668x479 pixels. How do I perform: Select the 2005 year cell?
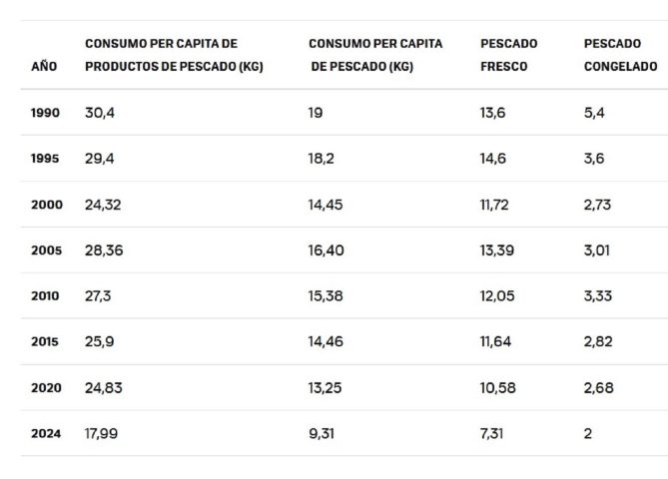(x=46, y=250)
